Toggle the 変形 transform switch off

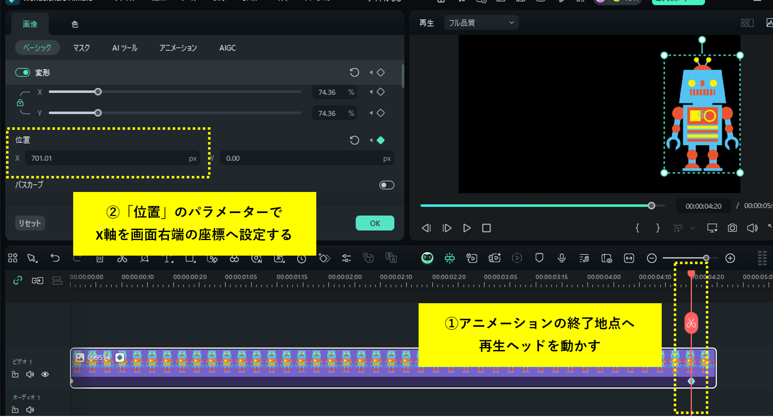tap(23, 72)
